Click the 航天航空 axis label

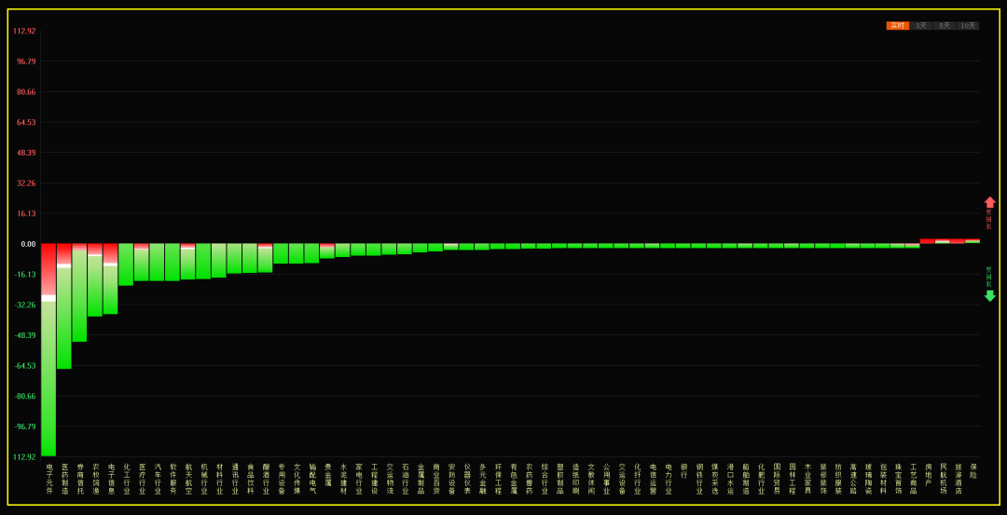188,480
